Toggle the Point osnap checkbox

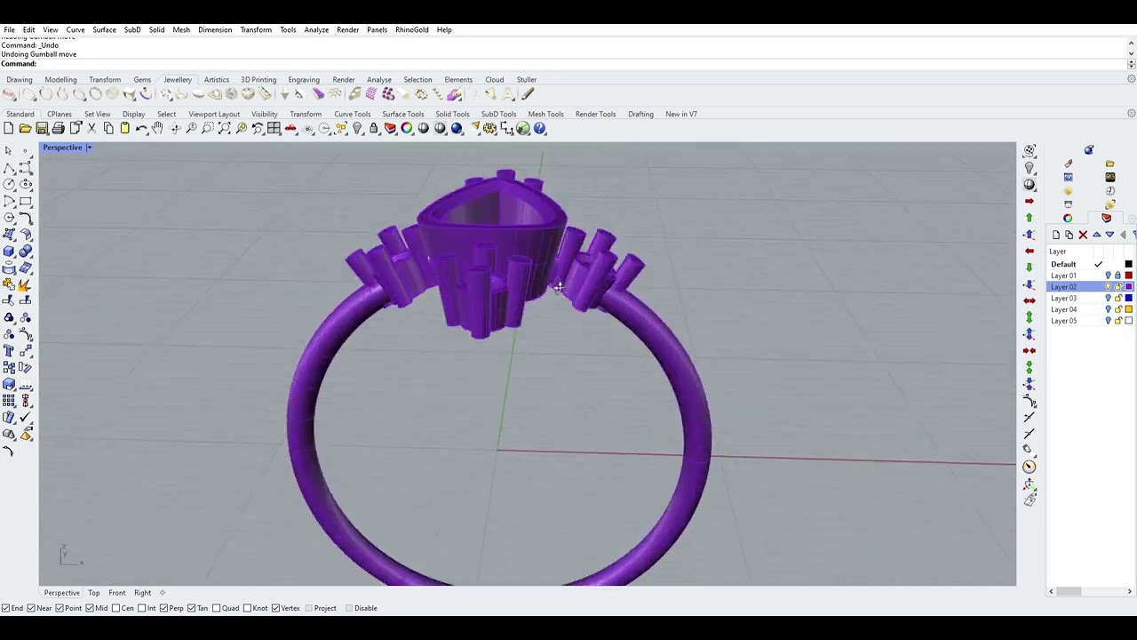(60, 608)
